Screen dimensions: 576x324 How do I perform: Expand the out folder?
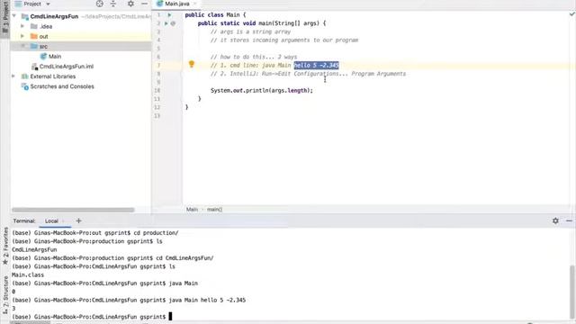(22, 36)
